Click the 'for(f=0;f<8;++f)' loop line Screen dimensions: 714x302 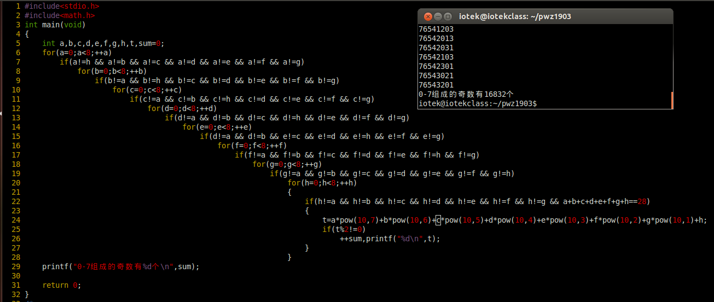click(x=252, y=146)
